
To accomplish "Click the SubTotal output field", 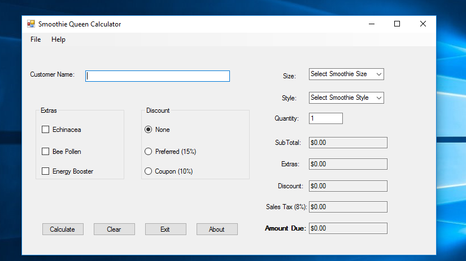I will (x=348, y=143).
